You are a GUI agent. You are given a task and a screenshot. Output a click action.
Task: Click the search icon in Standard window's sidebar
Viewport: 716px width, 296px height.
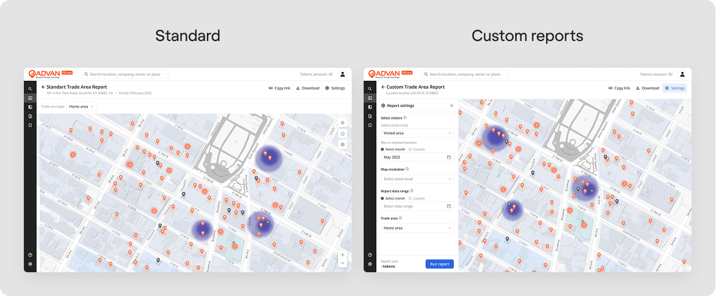tap(30, 89)
